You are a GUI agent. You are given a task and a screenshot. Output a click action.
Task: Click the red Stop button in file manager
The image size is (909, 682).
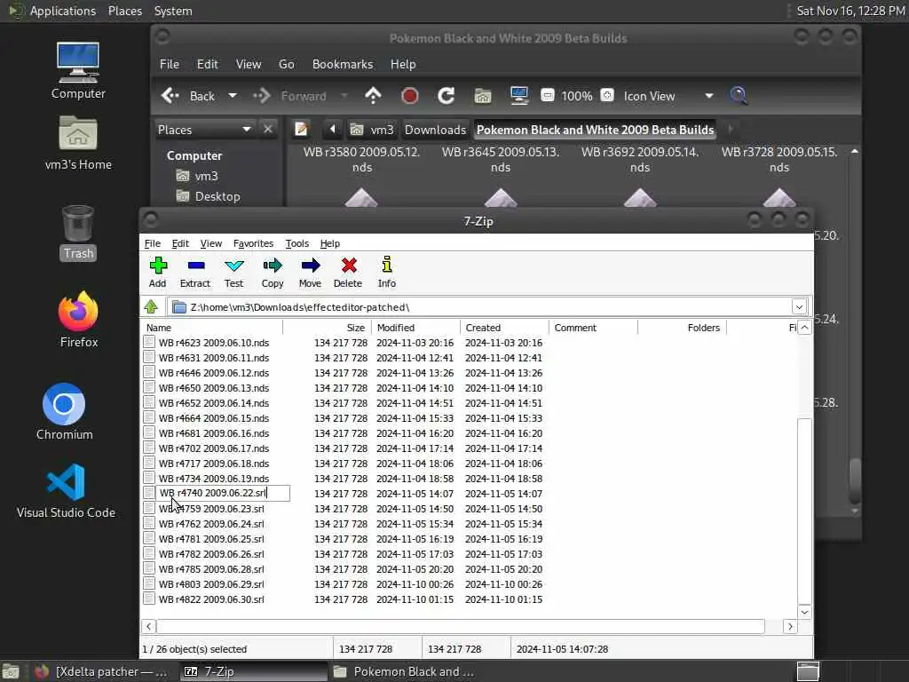tap(410, 96)
